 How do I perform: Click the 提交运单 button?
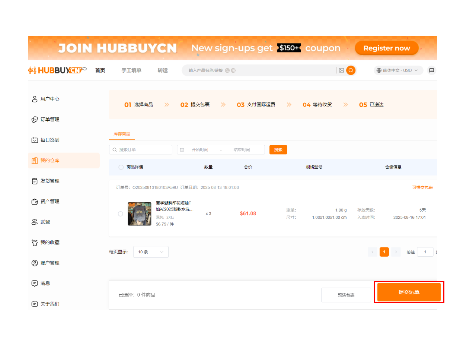409,292
